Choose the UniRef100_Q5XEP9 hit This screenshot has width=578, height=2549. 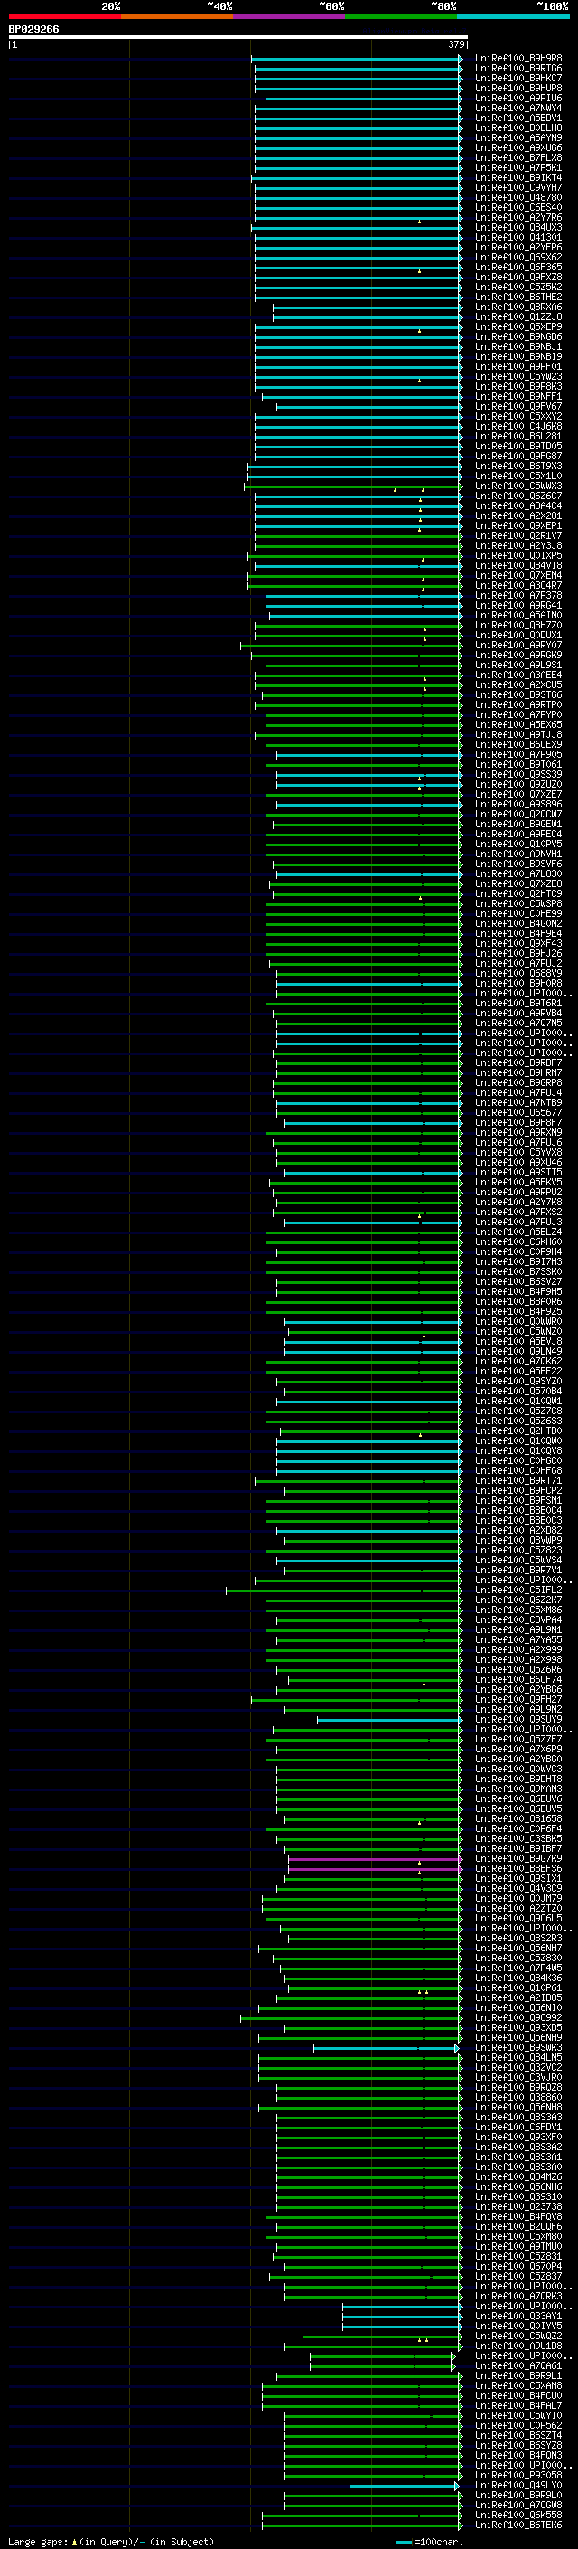[518, 326]
